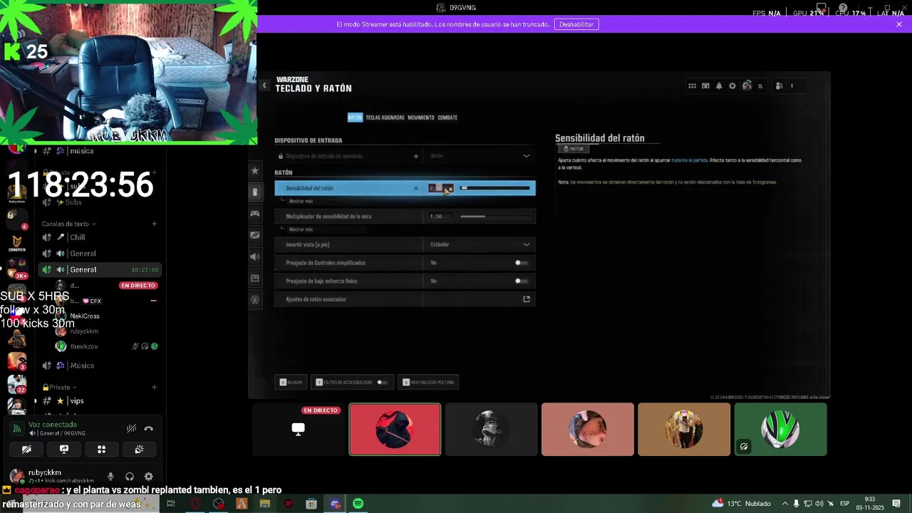Adjust Multiplicador de sensibilidad de la mira slider
The image size is (912, 513).
[x=495, y=217]
